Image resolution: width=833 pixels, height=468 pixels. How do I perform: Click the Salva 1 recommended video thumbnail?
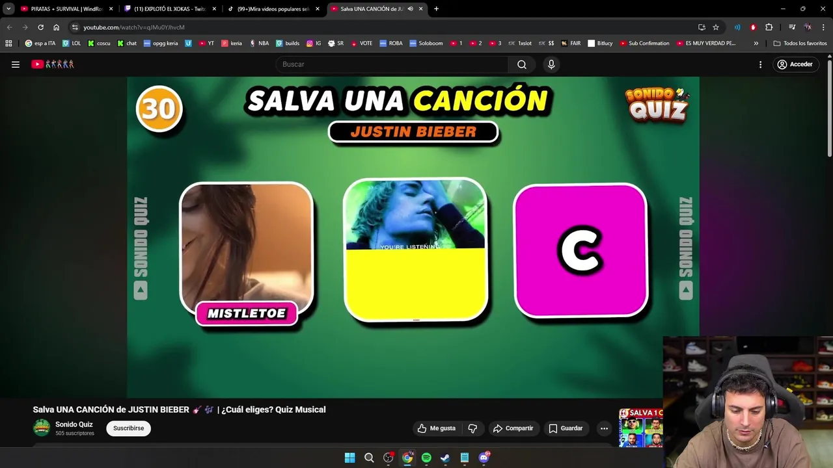[x=641, y=428]
